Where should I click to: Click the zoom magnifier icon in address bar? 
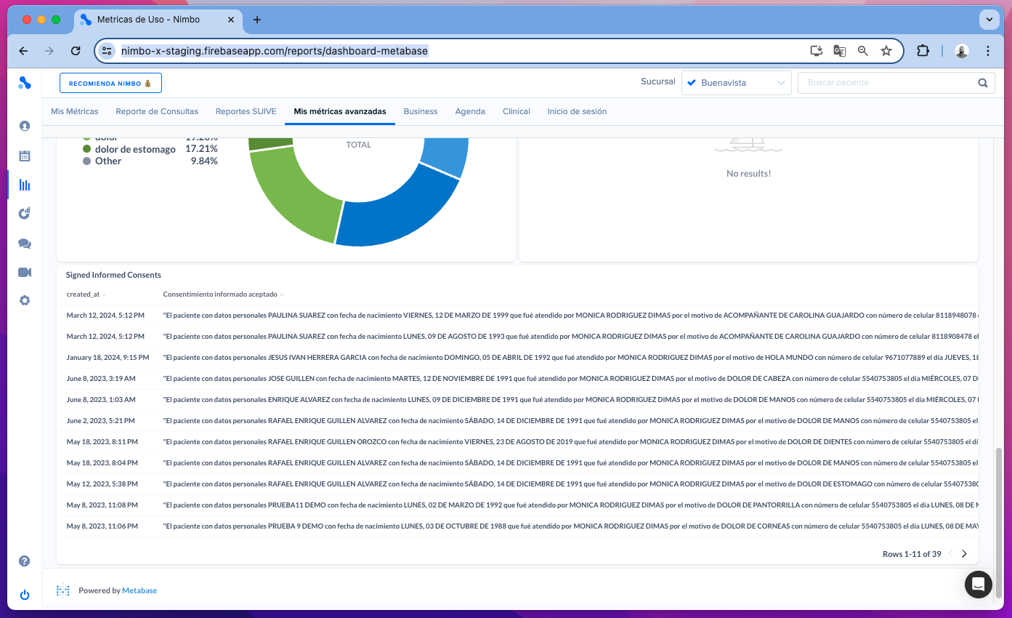863,51
